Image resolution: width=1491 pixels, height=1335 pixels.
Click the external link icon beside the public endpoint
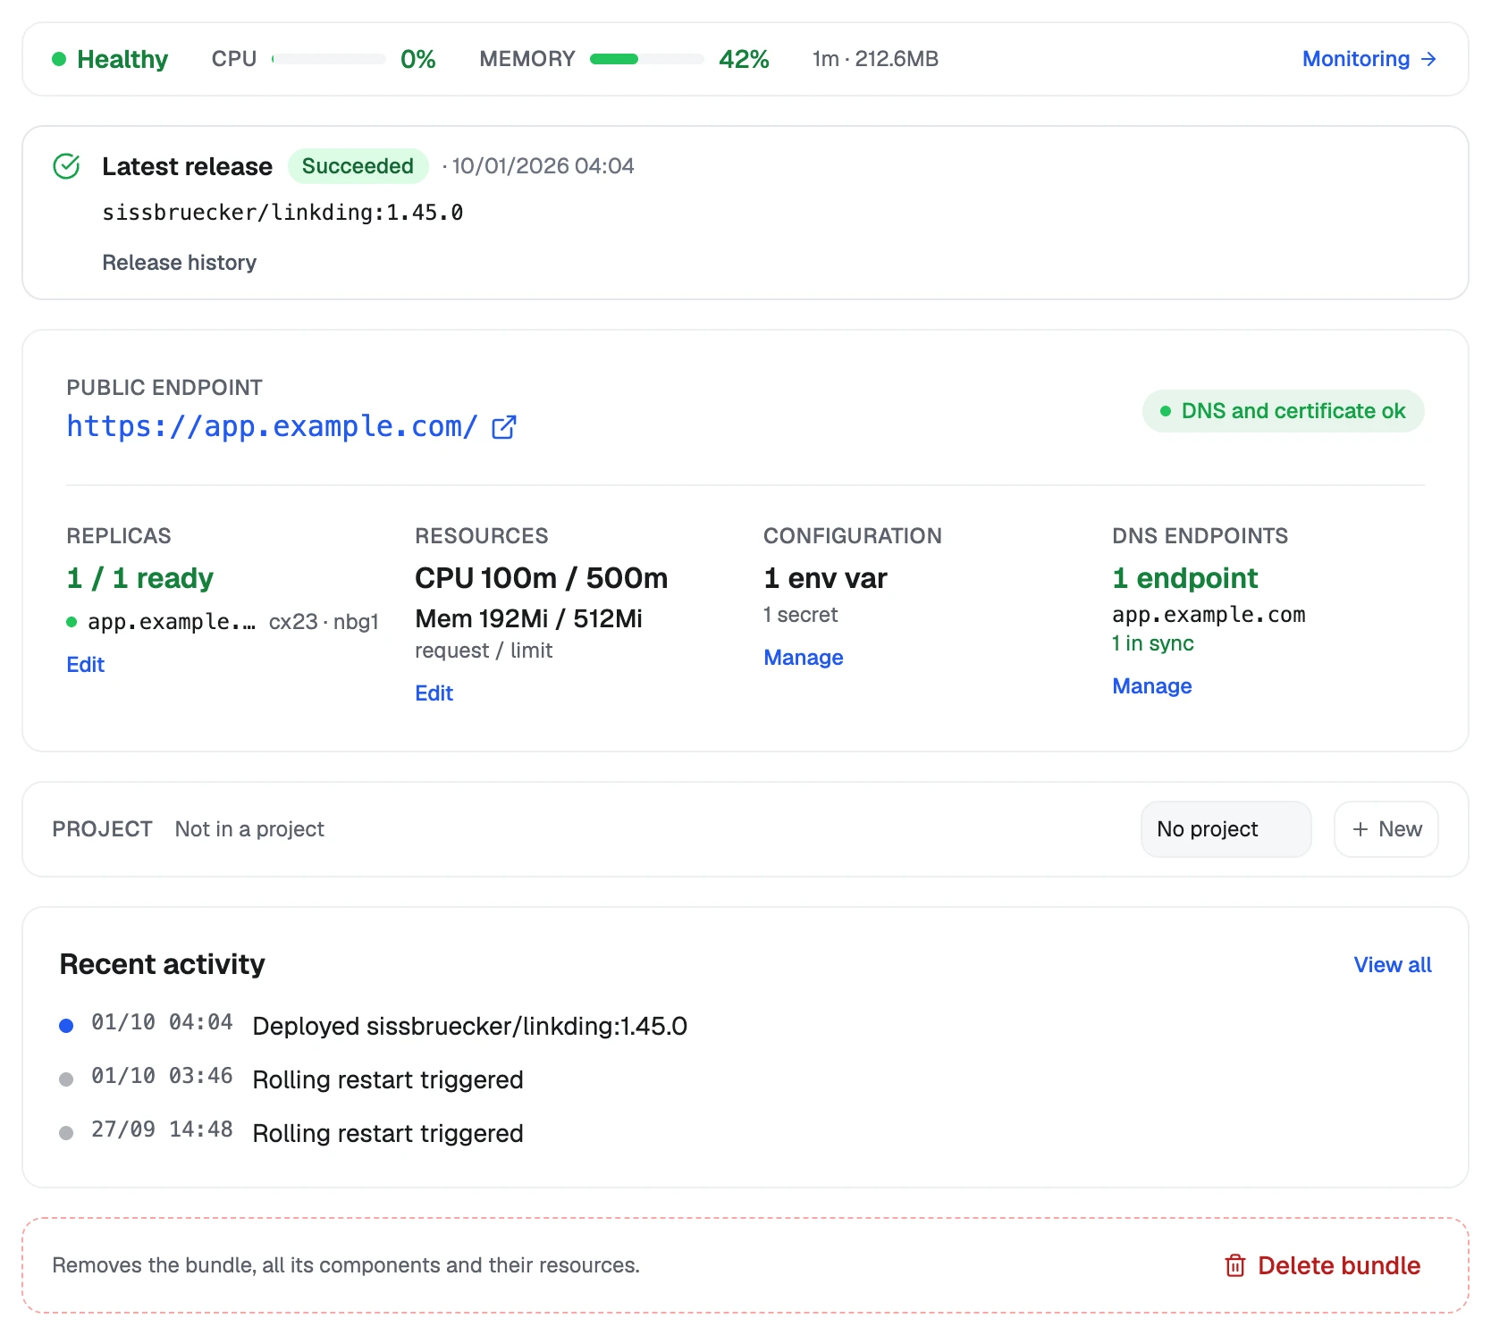504,427
